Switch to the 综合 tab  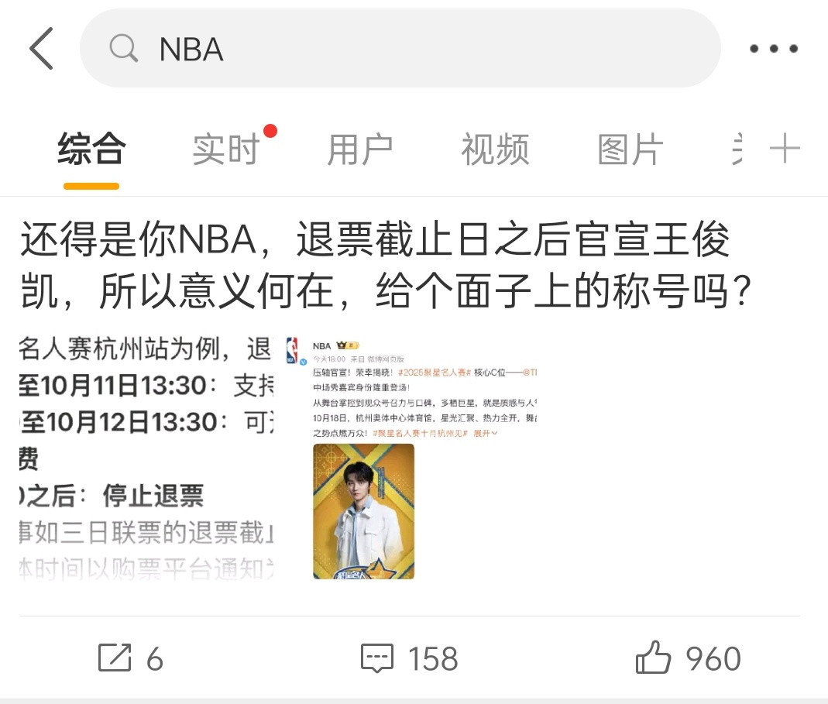point(91,149)
